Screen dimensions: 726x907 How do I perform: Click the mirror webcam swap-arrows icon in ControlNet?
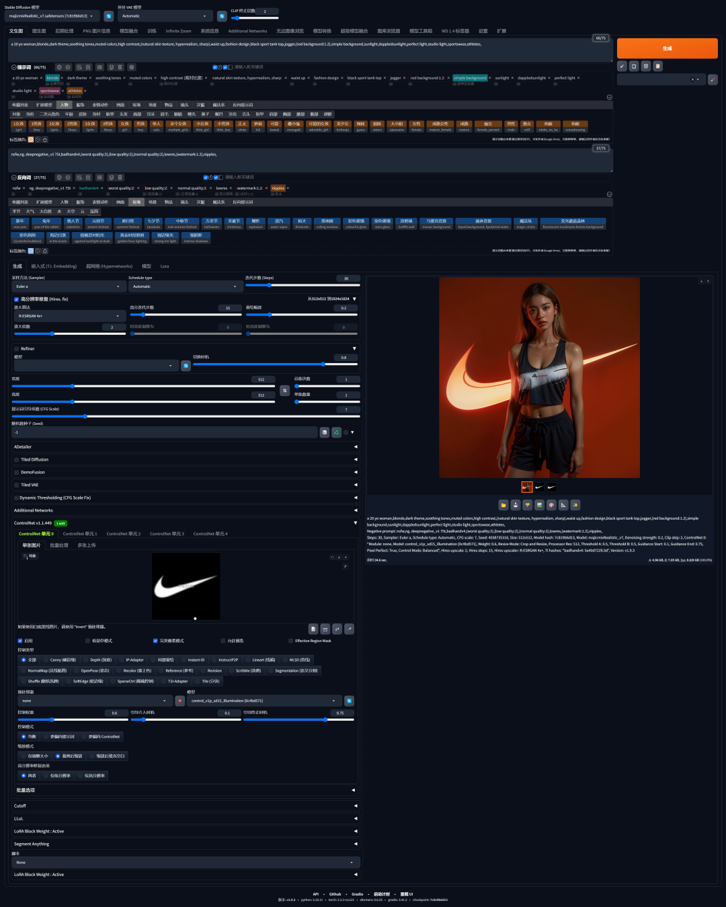[x=337, y=629]
